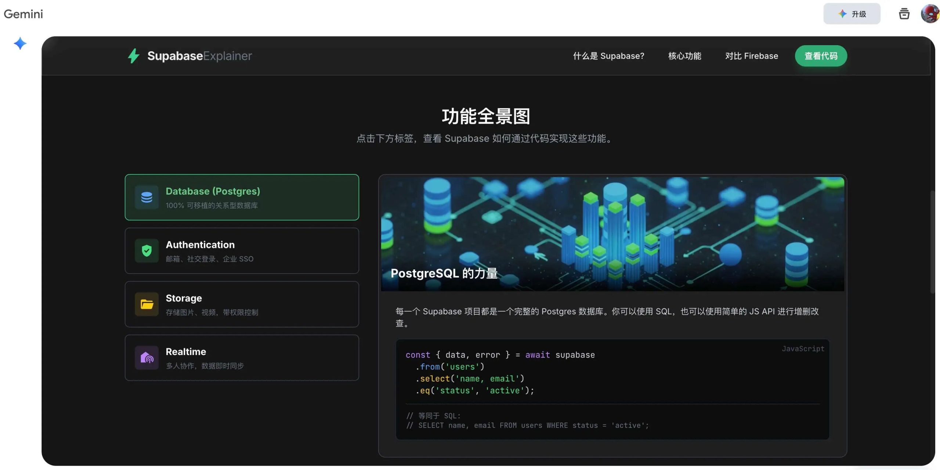Click the JavaScript label on the code block

[802, 348]
